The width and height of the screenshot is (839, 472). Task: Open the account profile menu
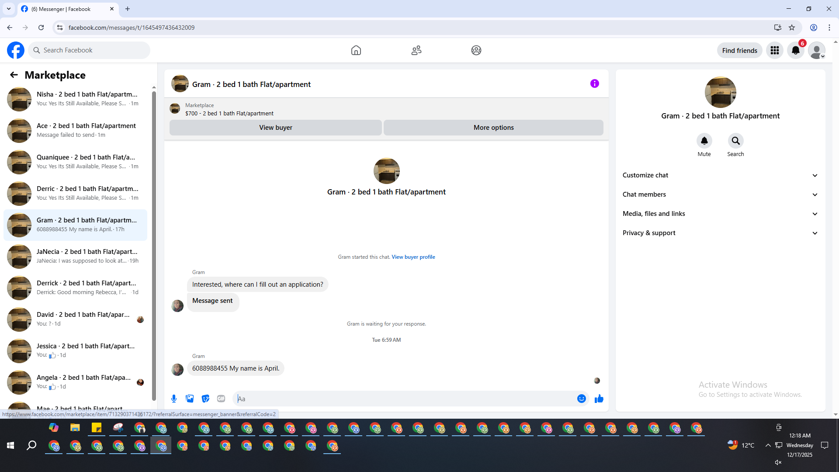817,50
